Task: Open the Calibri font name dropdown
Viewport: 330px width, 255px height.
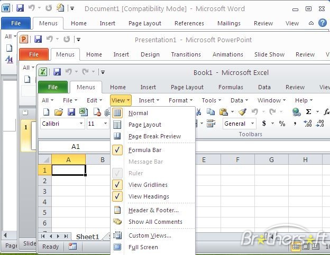Action: pyautogui.click(x=81, y=124)
